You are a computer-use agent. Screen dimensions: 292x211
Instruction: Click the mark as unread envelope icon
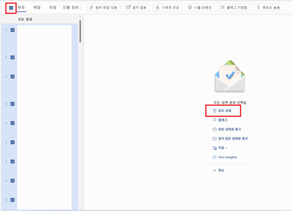pyautogui.click(x=215, y=138)
